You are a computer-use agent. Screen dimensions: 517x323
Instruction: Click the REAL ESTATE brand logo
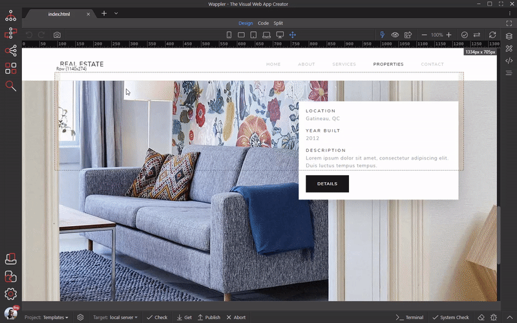[x=82, y=64]
